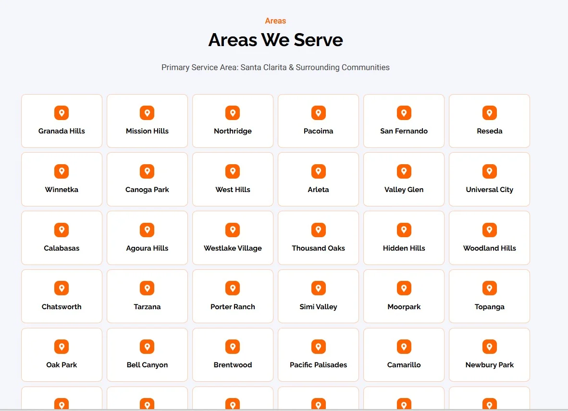Click the pin icon above Northridge
The image size is (568, 411).
tap(233, 113)
